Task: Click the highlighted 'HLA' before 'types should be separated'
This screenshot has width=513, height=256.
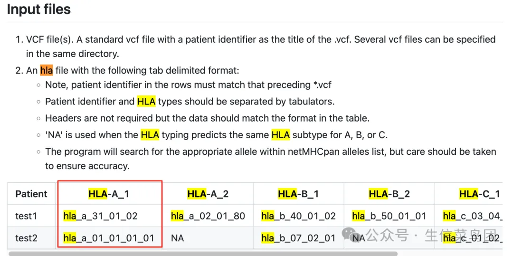Action: (x=146, y=102)
